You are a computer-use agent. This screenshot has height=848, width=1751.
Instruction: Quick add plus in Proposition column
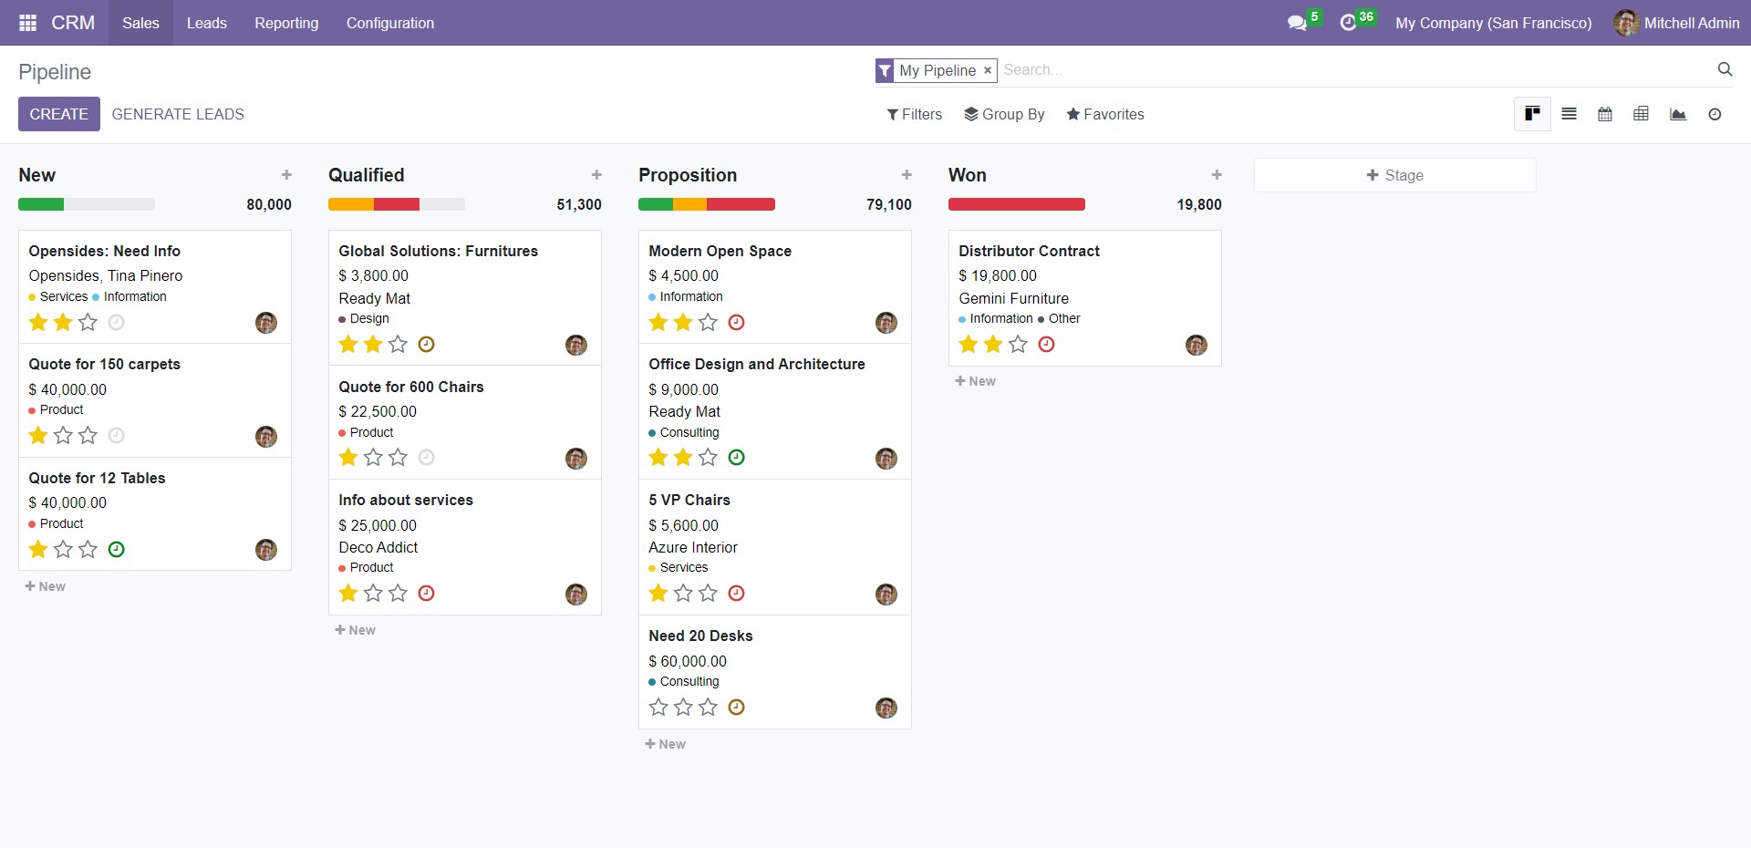coord(907,175)
